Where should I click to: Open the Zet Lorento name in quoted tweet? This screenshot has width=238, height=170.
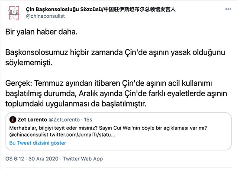[x=32, y=120]
